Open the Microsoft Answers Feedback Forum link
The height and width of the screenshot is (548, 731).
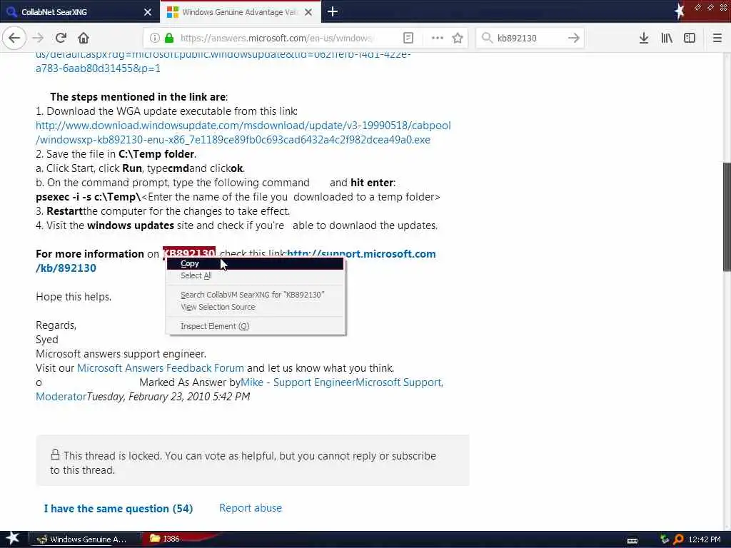(161, 368)
